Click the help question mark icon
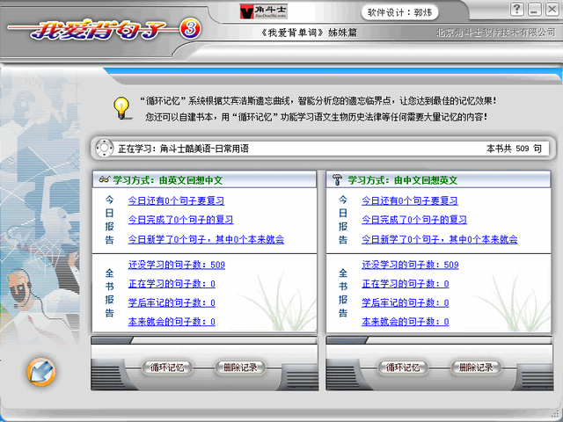 coord(517,10)
